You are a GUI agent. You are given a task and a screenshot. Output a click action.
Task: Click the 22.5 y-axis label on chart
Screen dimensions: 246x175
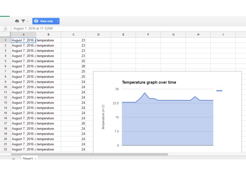click(116, 103)
